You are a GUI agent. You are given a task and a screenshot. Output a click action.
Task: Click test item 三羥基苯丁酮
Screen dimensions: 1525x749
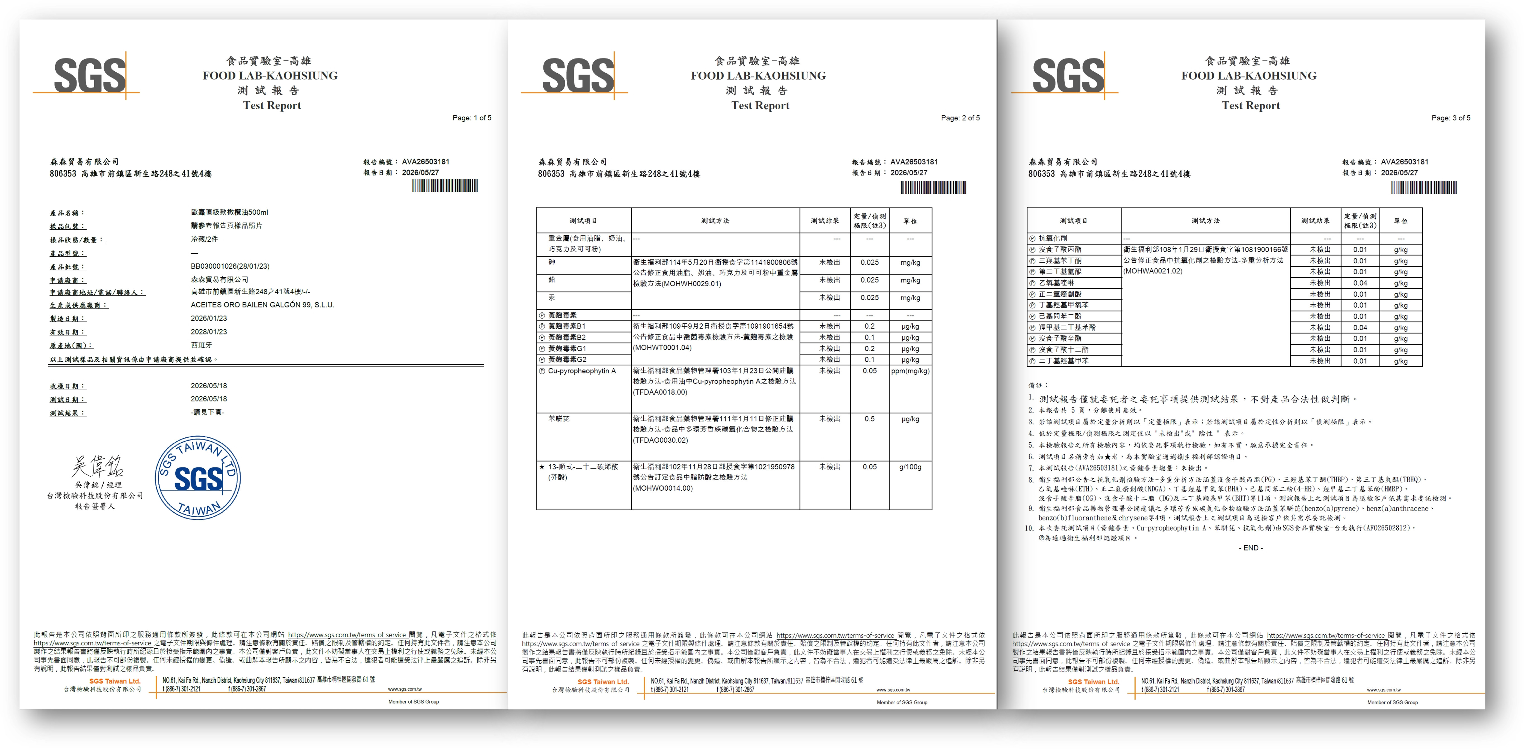click(1060, 261)
